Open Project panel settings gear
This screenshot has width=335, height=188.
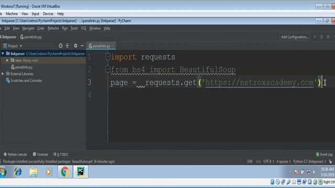click(x=75, y=45)
